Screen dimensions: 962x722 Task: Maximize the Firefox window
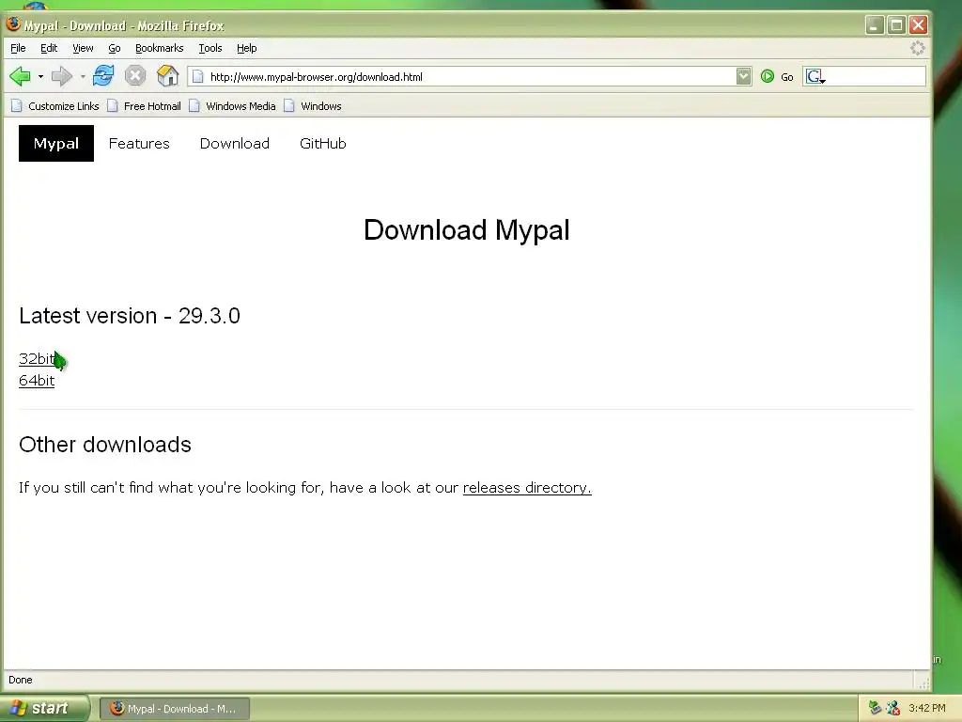click(x=896, y=25)
